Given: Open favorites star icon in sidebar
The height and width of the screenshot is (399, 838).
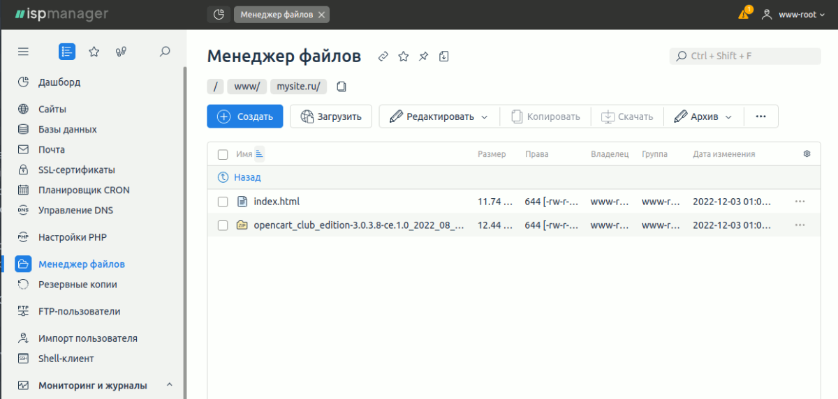Looking at the screenshot, I should (94, 52).
